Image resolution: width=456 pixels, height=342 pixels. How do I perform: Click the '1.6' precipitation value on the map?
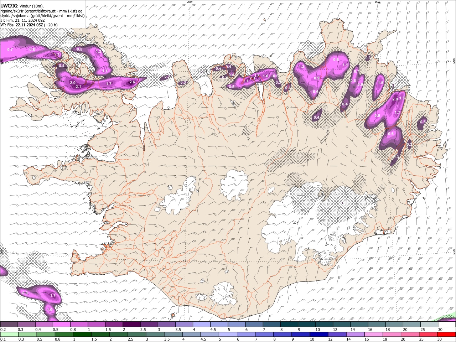[x=265, y=76]
